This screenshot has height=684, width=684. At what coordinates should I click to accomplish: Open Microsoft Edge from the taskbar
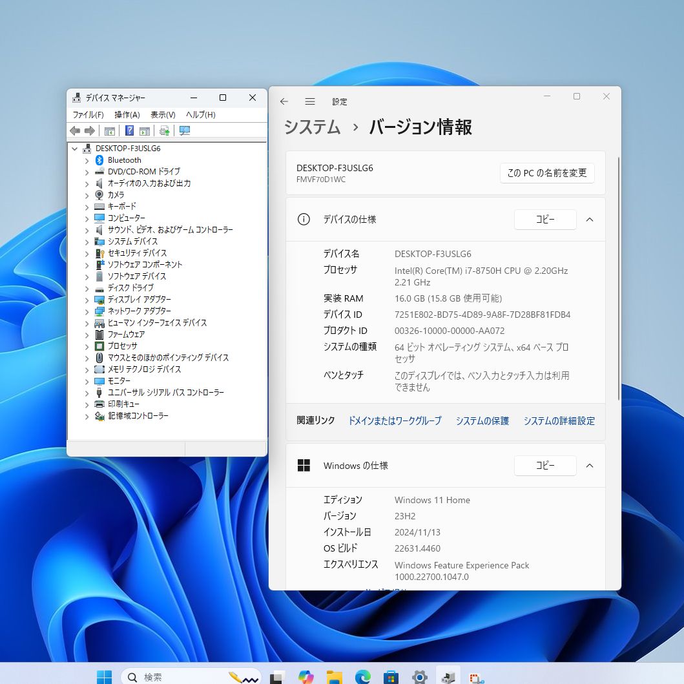[x=362, y=677]
